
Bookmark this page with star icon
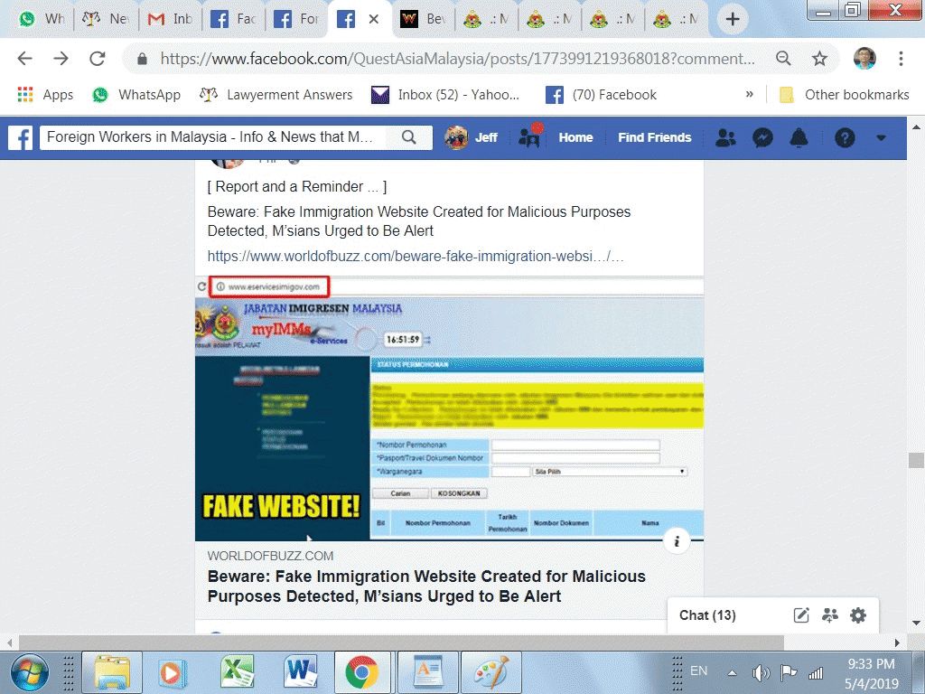click(x=819, y=59)
